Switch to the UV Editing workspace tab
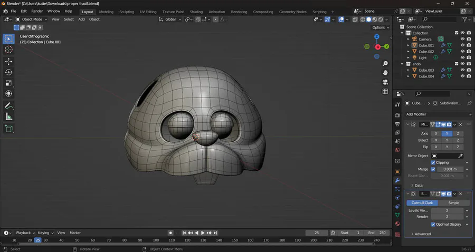The width and height of the screenshot is (475, 252). click(148, 12)
